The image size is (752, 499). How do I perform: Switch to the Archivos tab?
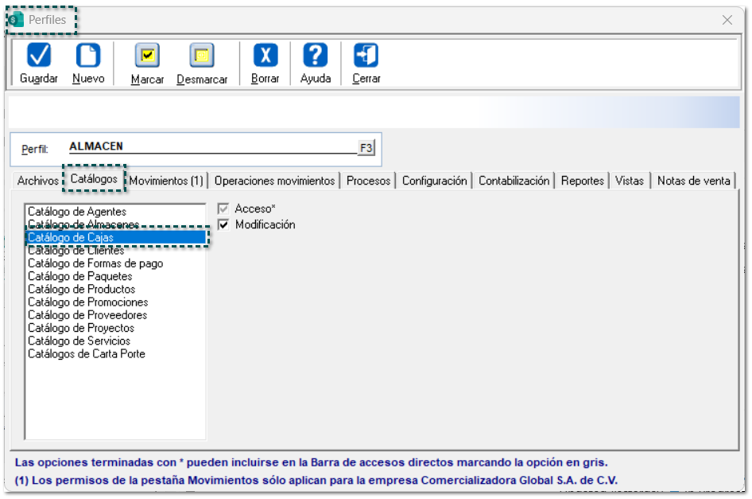click(x=38, y=181)
